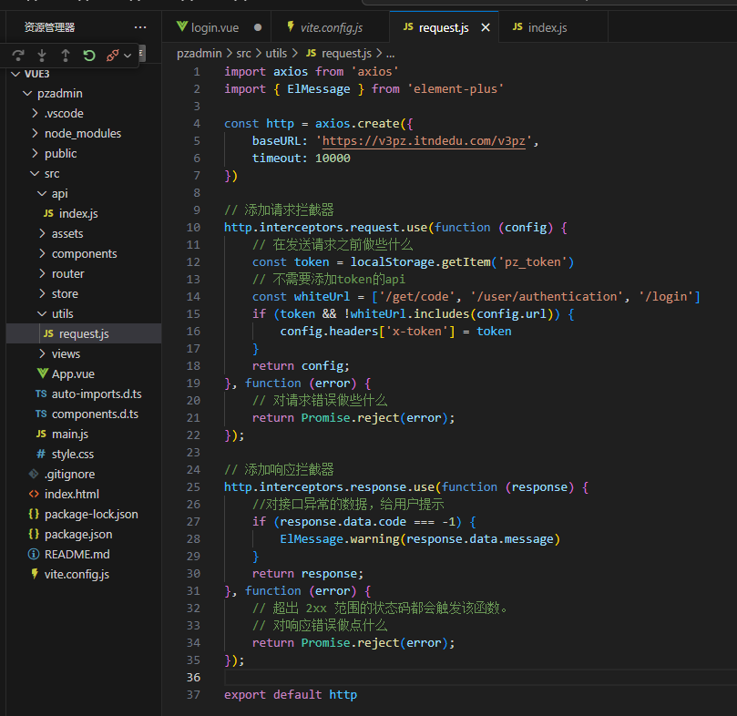
Task: Click the debug Step Out arrow
Action: tap(66, 56)
